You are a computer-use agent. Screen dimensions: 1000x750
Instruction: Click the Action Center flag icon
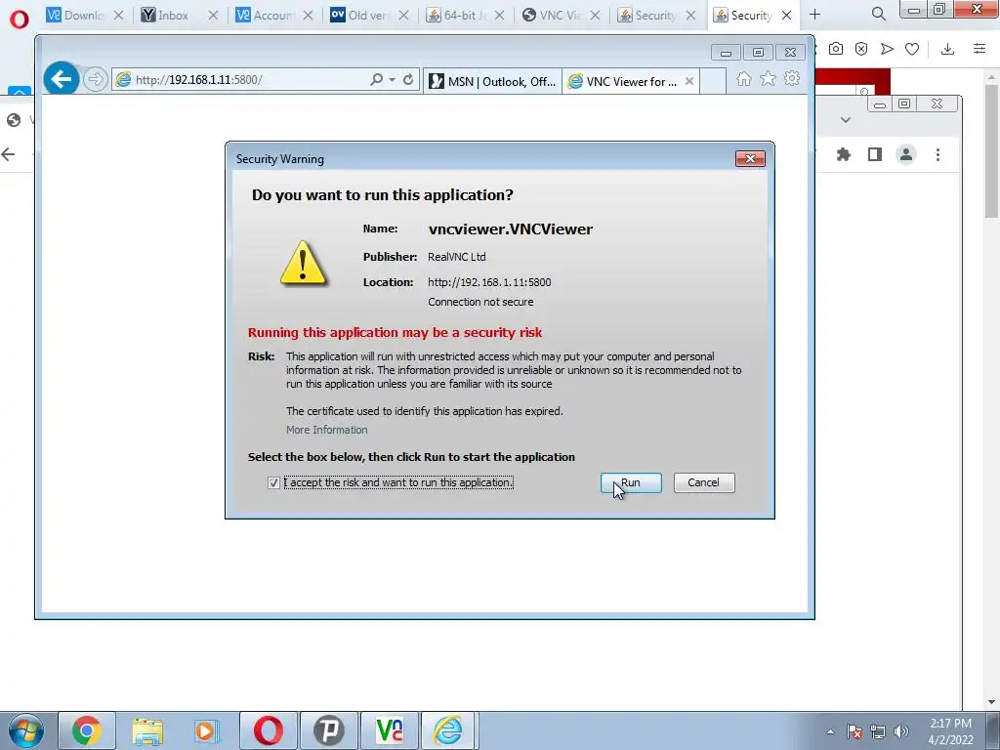coord(854,731)
